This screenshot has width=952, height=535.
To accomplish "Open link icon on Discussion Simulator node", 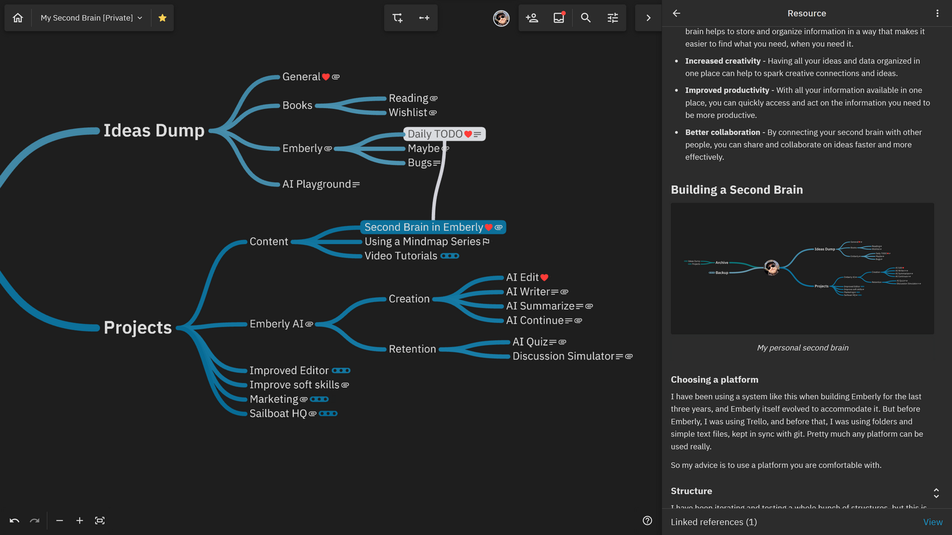I will pyautogui.click(x=629, y=356).
